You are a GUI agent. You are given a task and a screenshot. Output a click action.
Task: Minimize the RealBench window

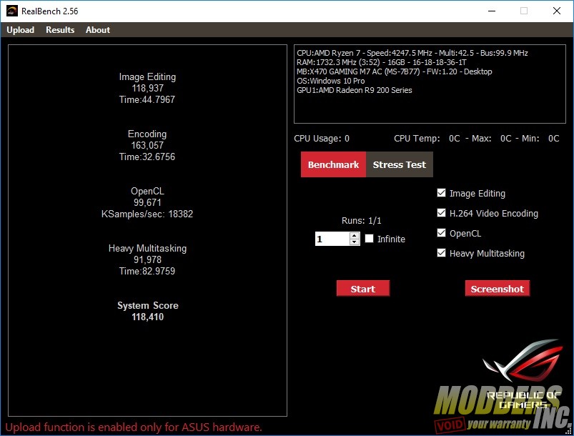point(490,11)
